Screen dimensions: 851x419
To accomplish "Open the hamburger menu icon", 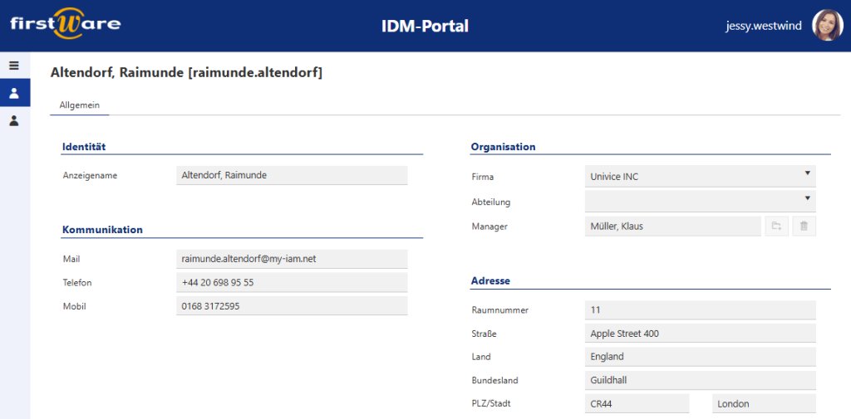I will (14, 66).
